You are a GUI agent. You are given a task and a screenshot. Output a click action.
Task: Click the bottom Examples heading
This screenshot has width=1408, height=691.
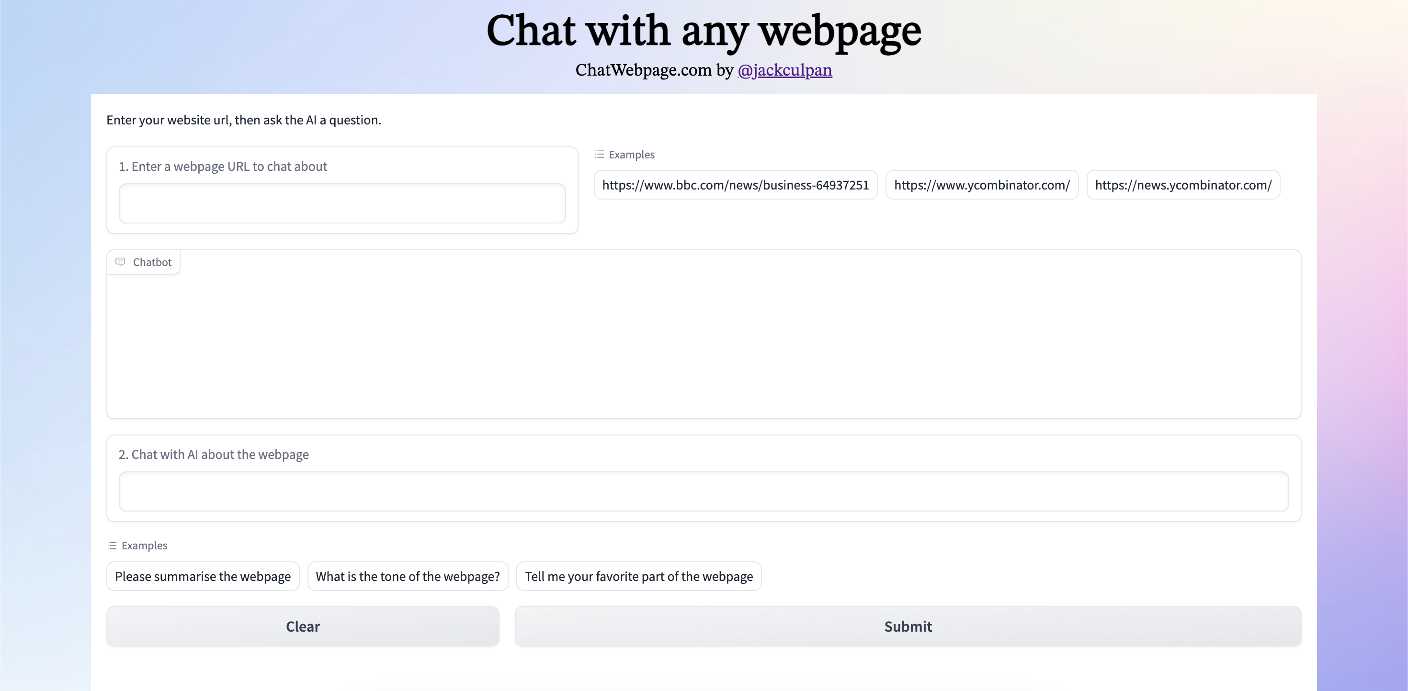point(144,545)
